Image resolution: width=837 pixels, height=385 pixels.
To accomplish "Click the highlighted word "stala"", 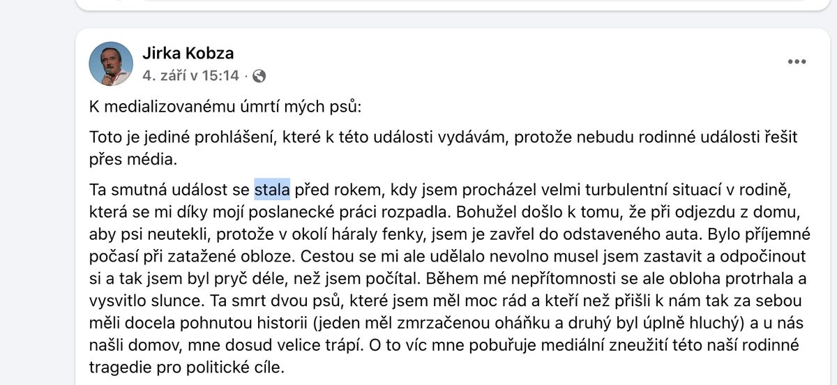I will click(272, 188).
